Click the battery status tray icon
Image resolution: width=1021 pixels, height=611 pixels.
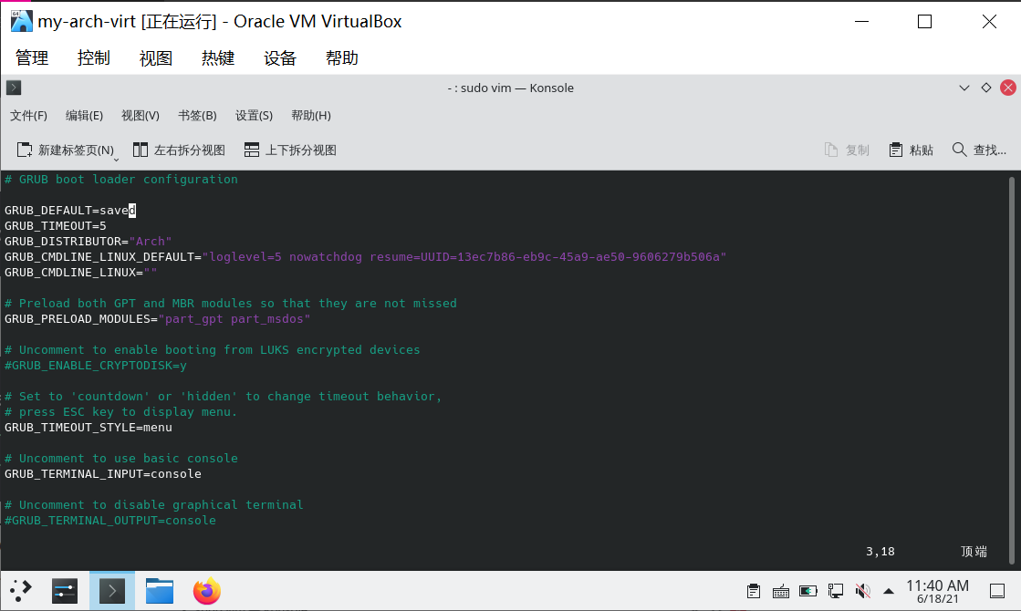[807, 591]
